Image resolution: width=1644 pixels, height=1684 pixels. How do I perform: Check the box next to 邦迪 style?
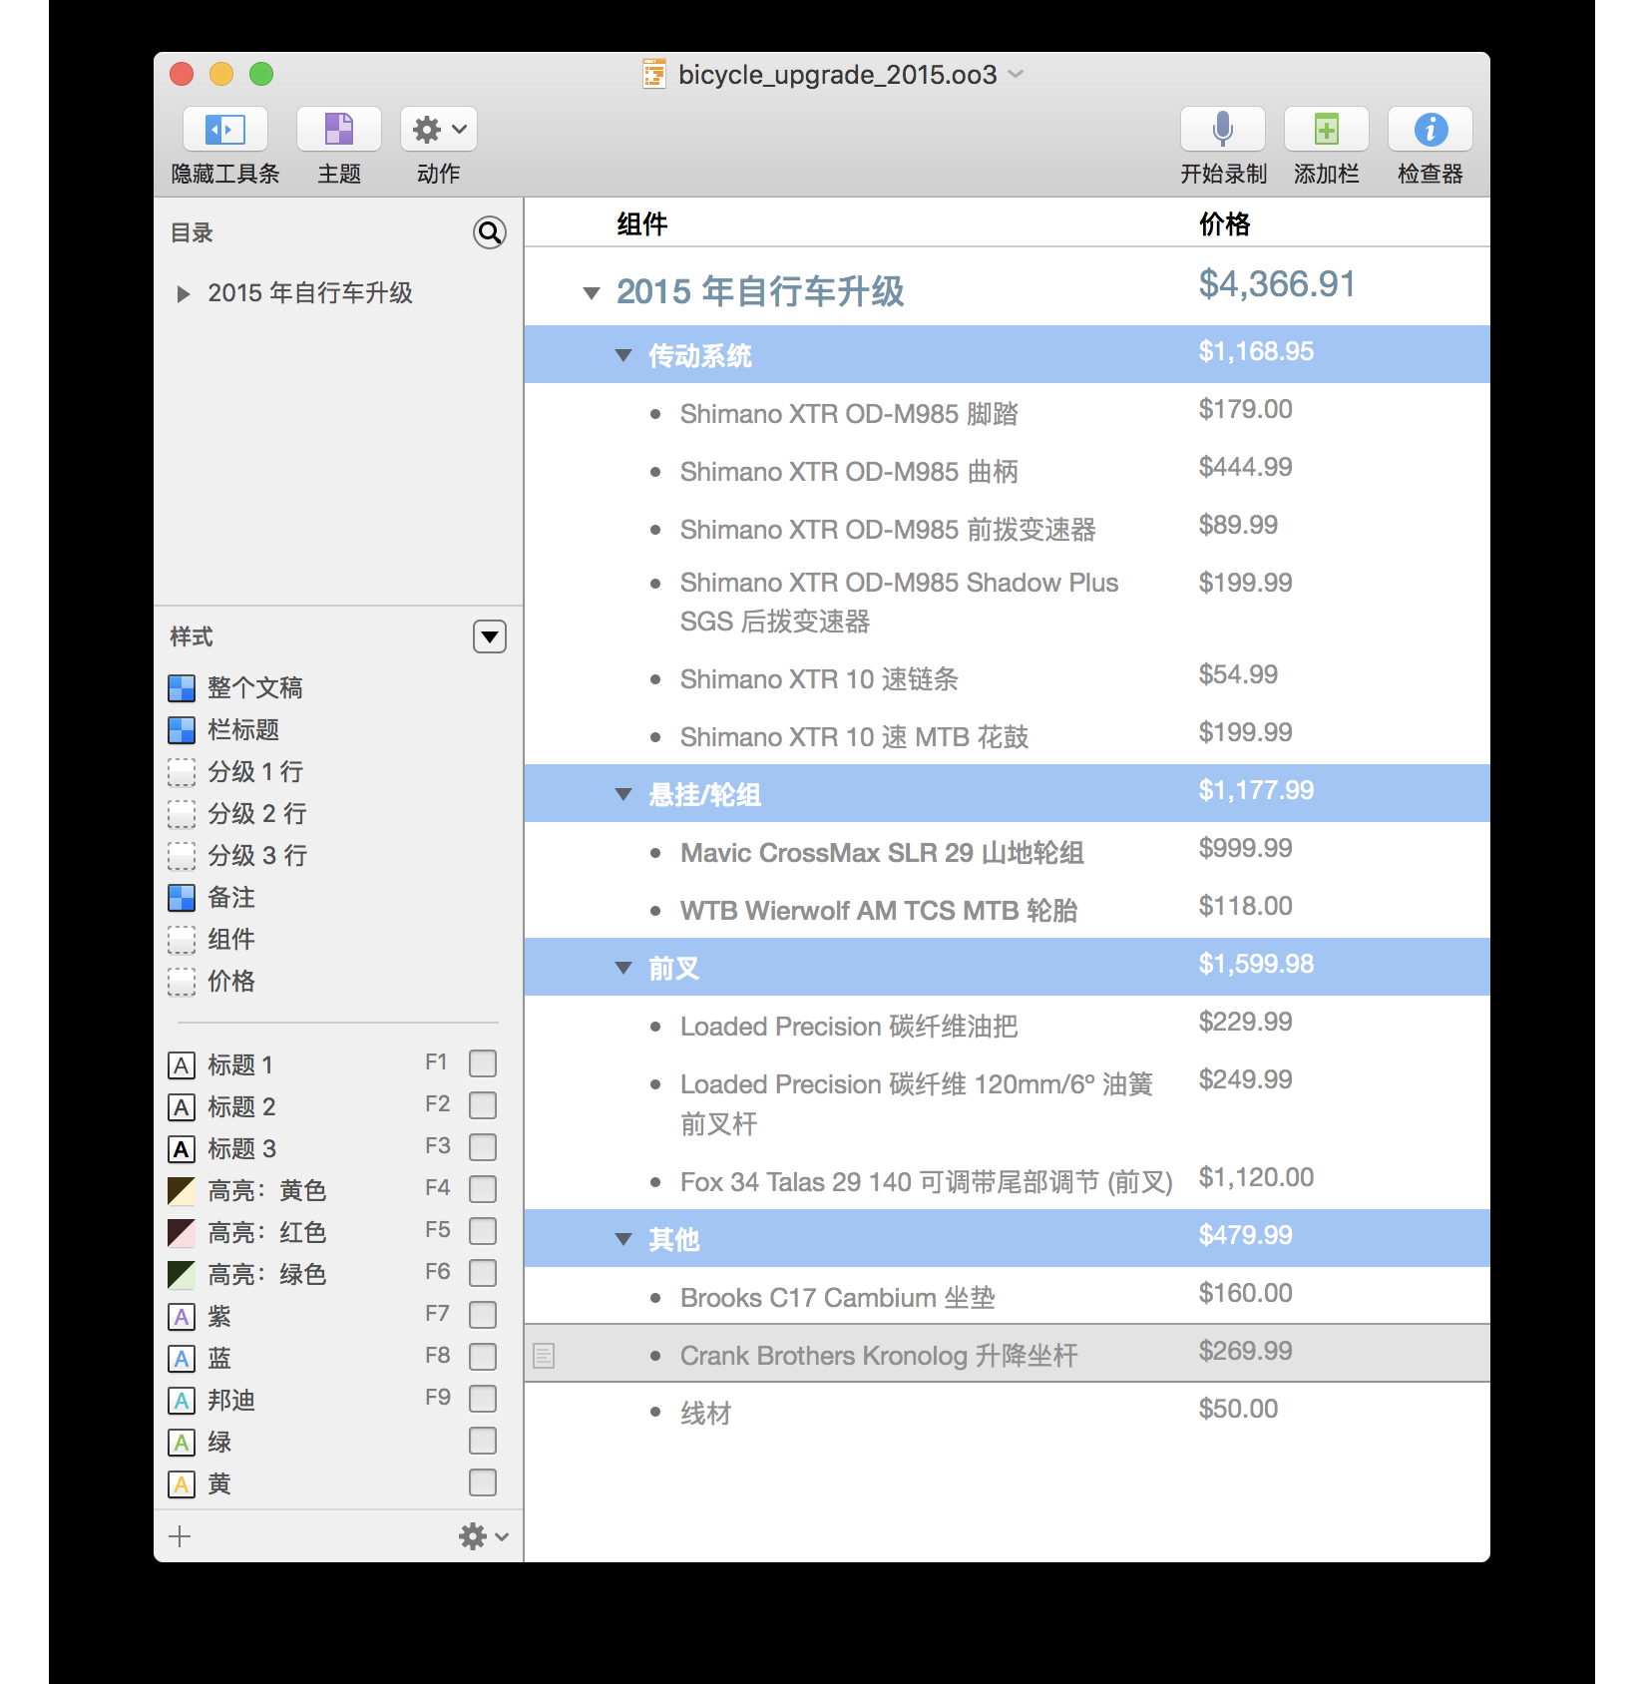[483, 1399]
